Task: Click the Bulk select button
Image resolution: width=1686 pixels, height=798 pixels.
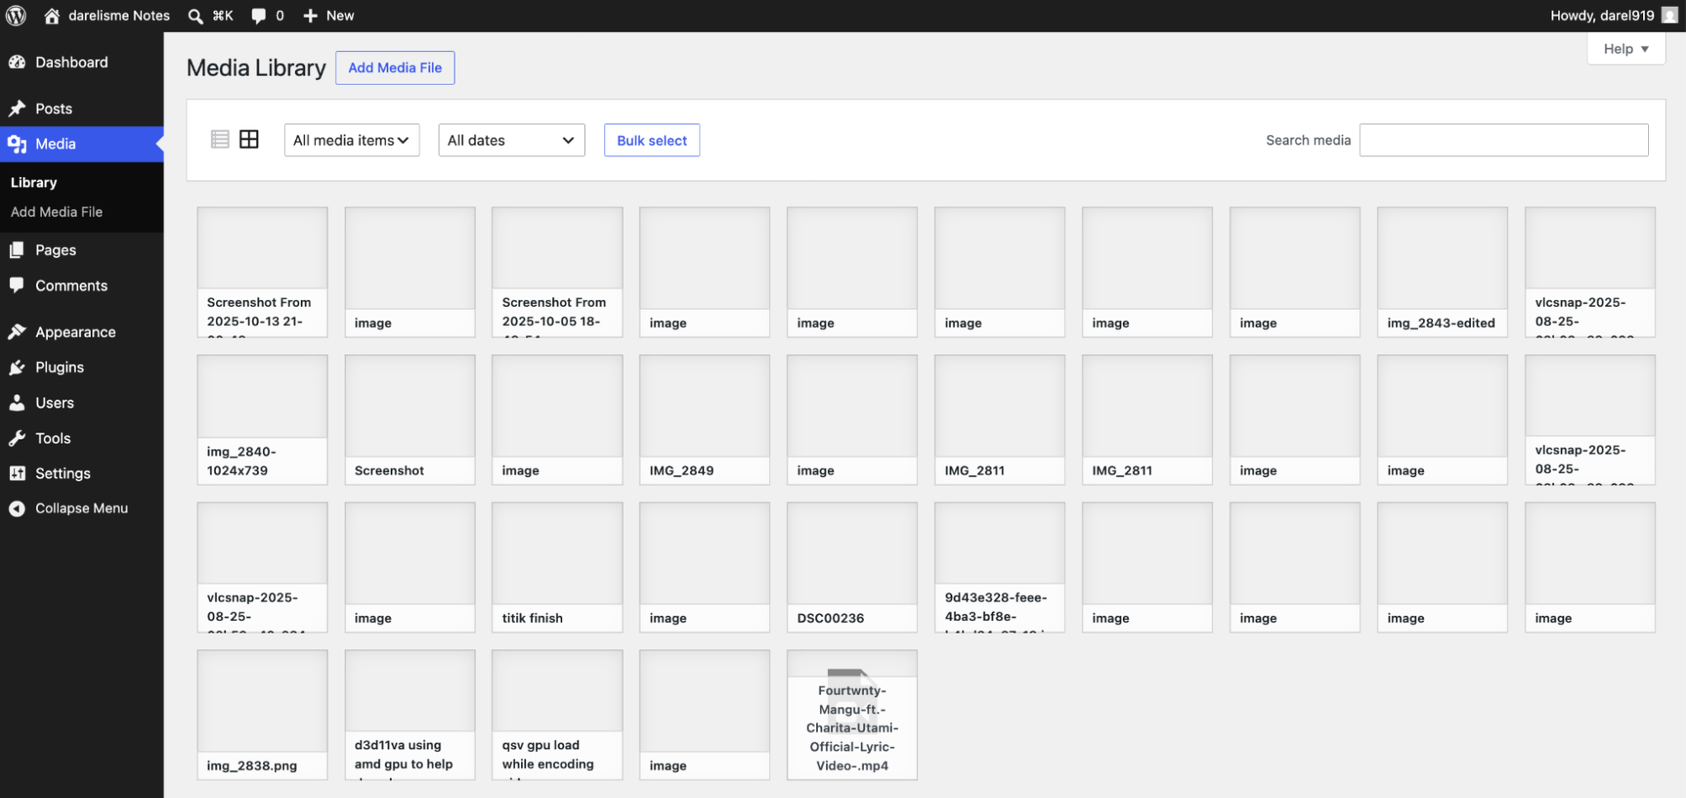Action: pyautogui.click(x=652, y=140)
